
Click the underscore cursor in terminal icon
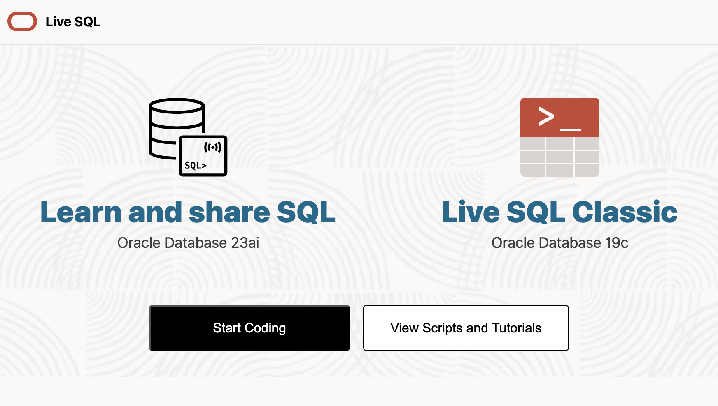click(x=570, y=129)
